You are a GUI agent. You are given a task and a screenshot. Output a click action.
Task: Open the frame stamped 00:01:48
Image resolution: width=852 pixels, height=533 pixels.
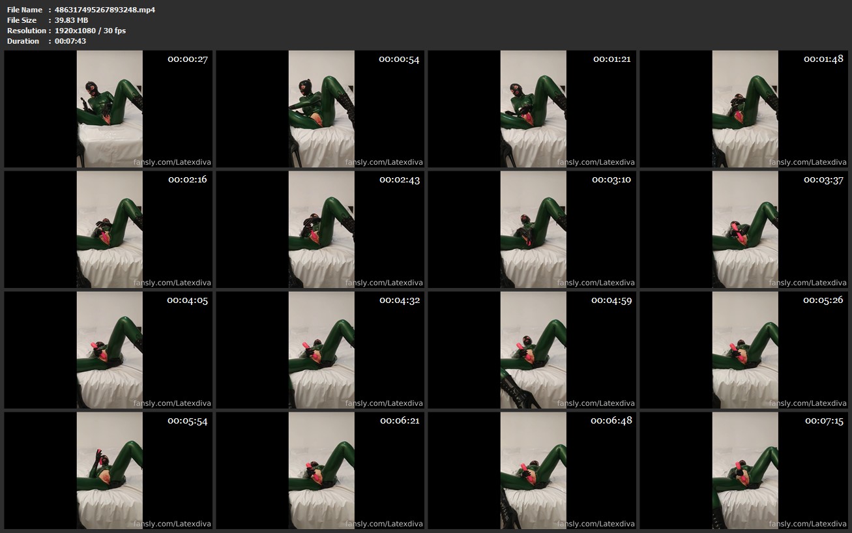coord(744,109)
